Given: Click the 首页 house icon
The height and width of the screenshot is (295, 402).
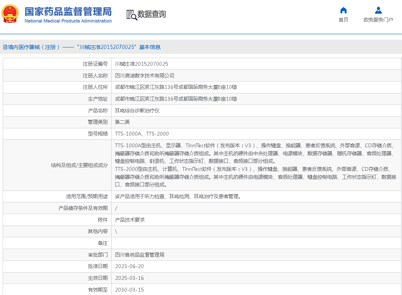Looking at the screenshot, I should click(343, 10).
